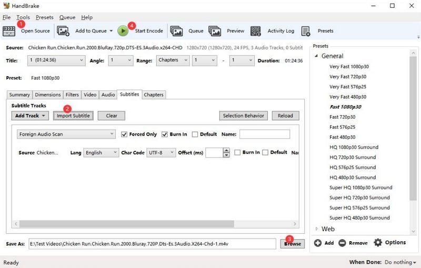Open the Tools menu
This screenshot has height=268, width=421.
coord(23,17)
